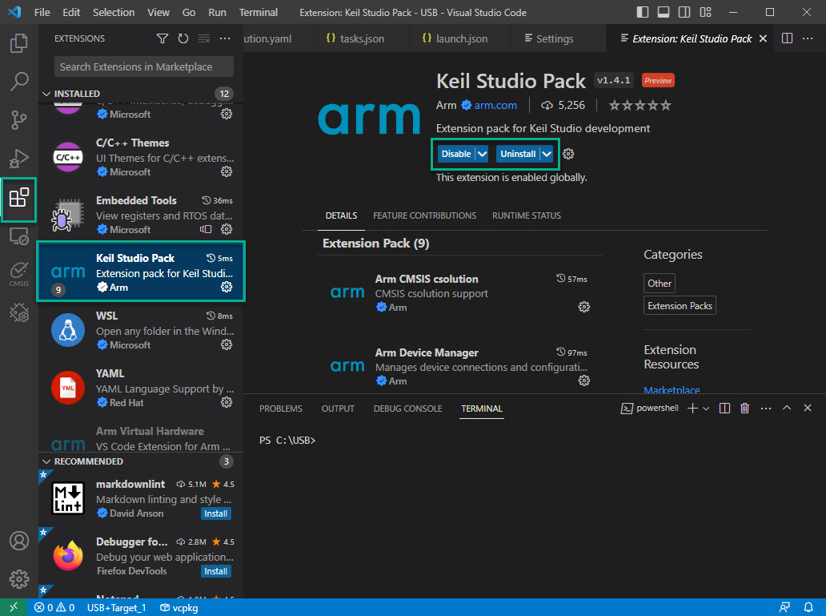Open the arm.com publisher link
Screen dimensions: 826x616
(x=495, y=105)
